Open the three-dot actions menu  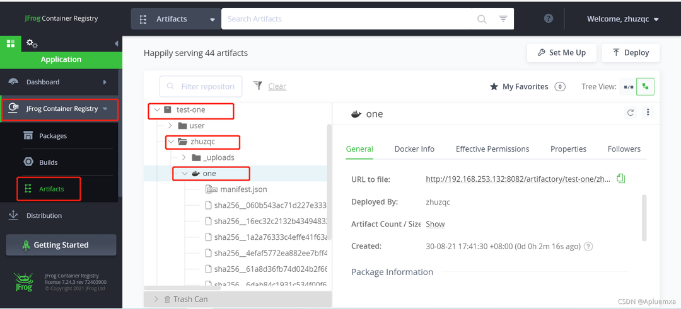click(648, 113)
